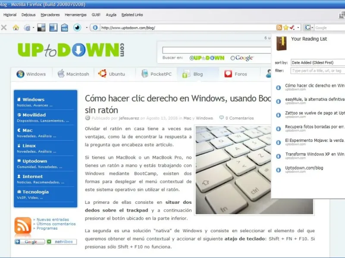
Task: Click the Stop loading X button
Action: [x=4, y=28]
